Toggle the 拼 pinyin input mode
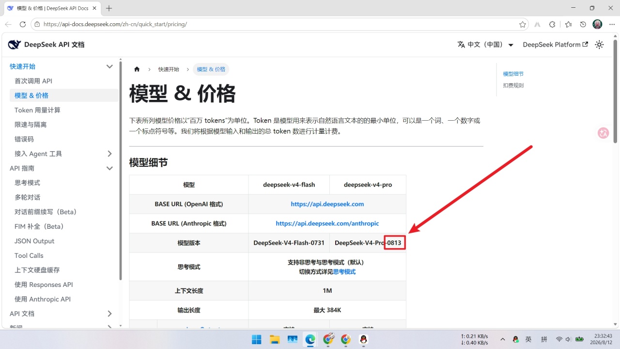620x349 pixels. point(544,339)
